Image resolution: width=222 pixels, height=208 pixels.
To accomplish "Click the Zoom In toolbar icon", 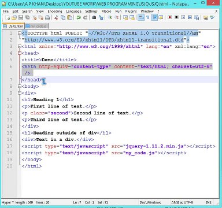I will 110,18.
